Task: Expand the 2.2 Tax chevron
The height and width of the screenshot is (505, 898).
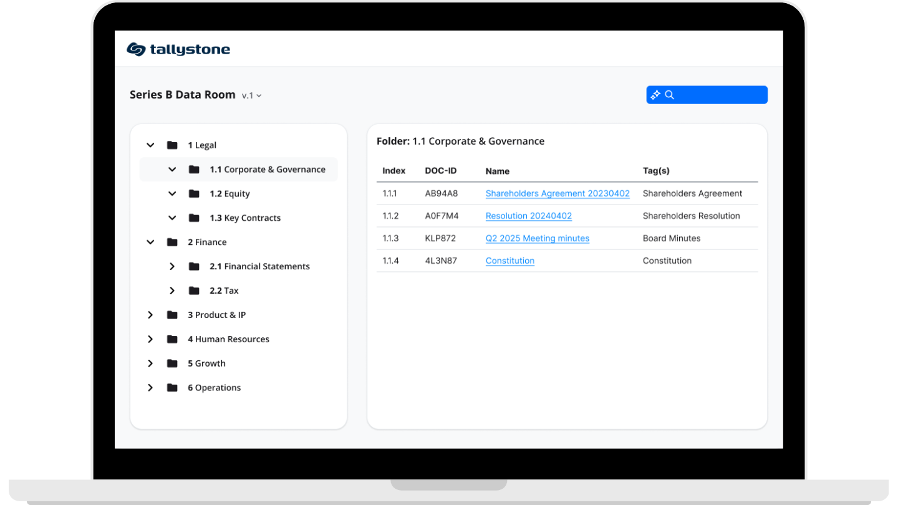Action: (172, 291)
